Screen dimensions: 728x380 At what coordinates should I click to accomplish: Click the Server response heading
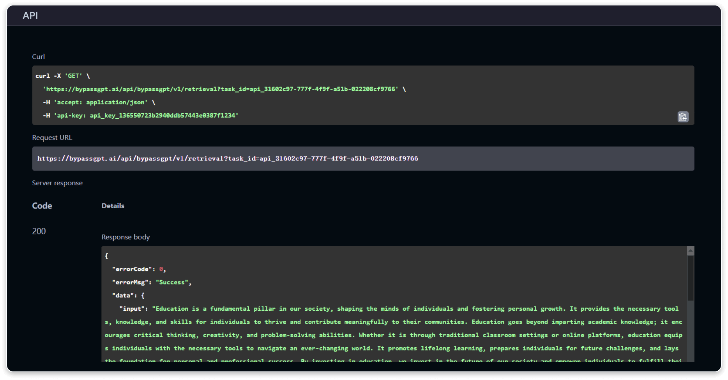[x=57, y=183]
